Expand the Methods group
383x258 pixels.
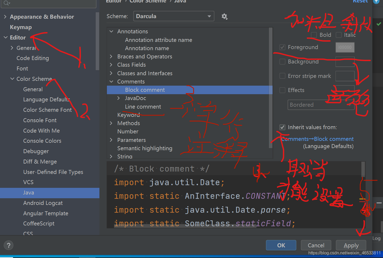(x=111, y=123)
